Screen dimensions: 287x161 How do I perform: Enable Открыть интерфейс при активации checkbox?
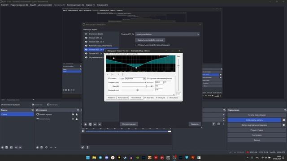pos(136,45)
